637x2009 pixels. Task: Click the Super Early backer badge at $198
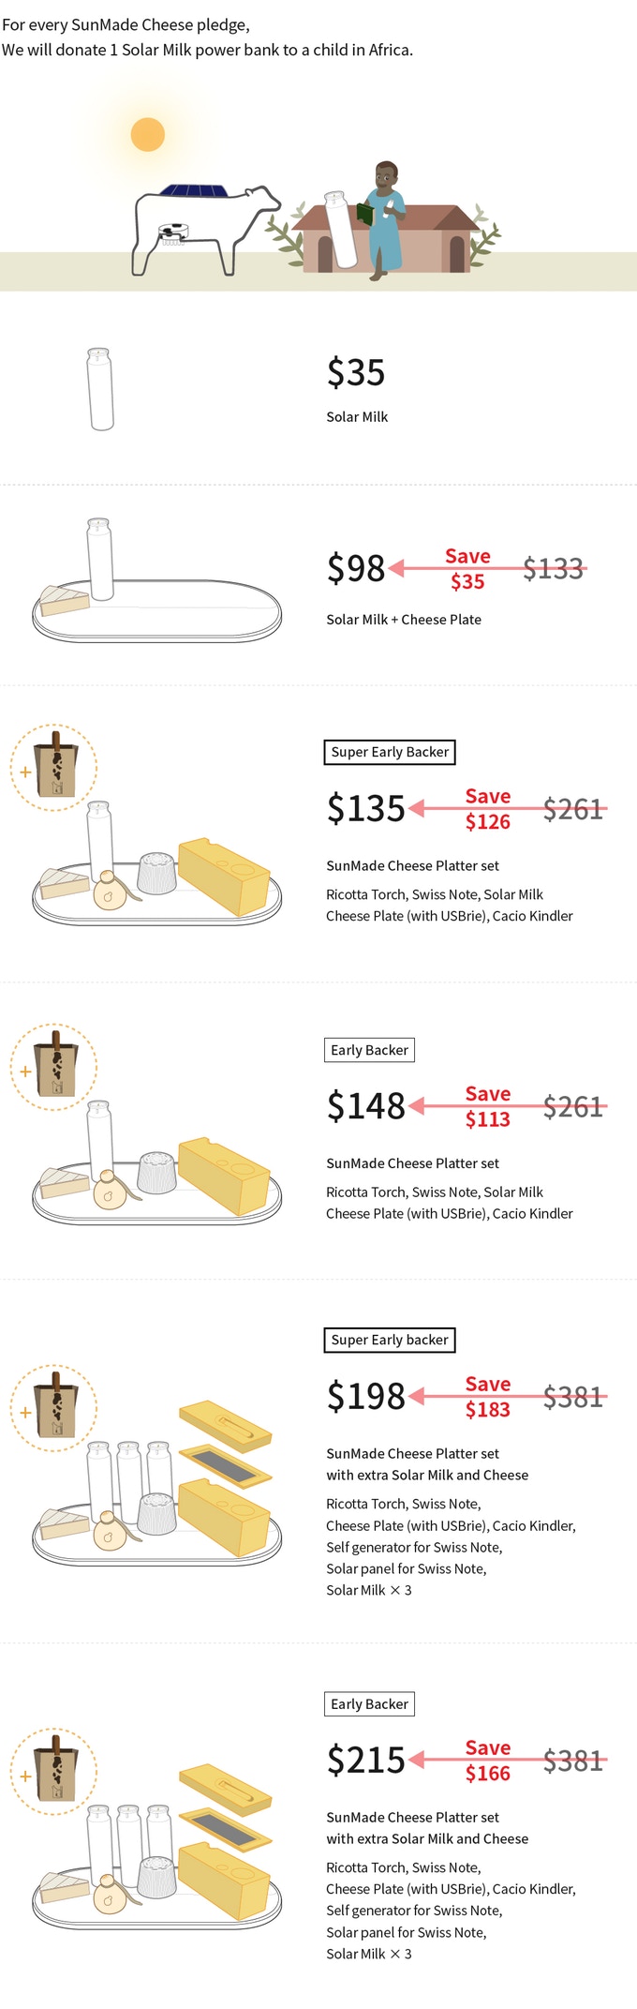390,1340
